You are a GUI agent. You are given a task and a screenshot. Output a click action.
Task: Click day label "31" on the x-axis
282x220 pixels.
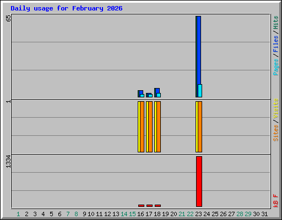(x=264, y=214)
